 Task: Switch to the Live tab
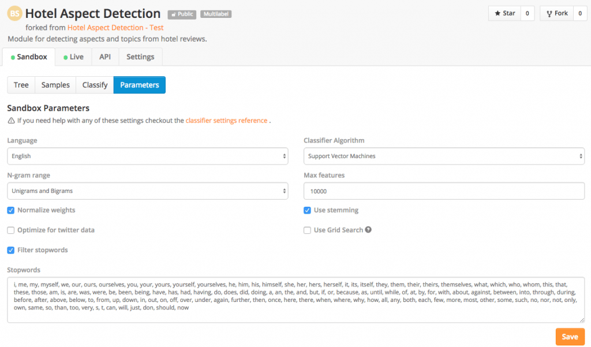point(73,57)
